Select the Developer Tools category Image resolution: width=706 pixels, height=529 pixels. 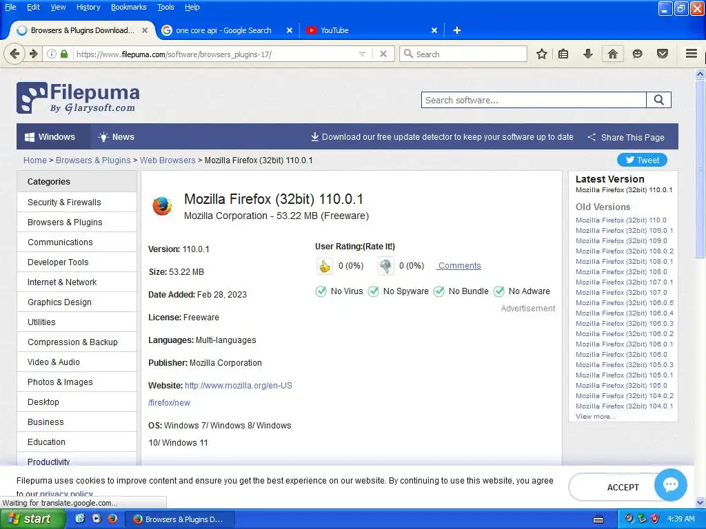pyautogui.click(x=77, y=262)
